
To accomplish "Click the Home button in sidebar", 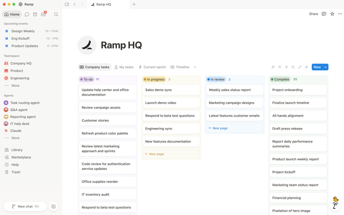I will pyautogui.click(x=12, y=15).
